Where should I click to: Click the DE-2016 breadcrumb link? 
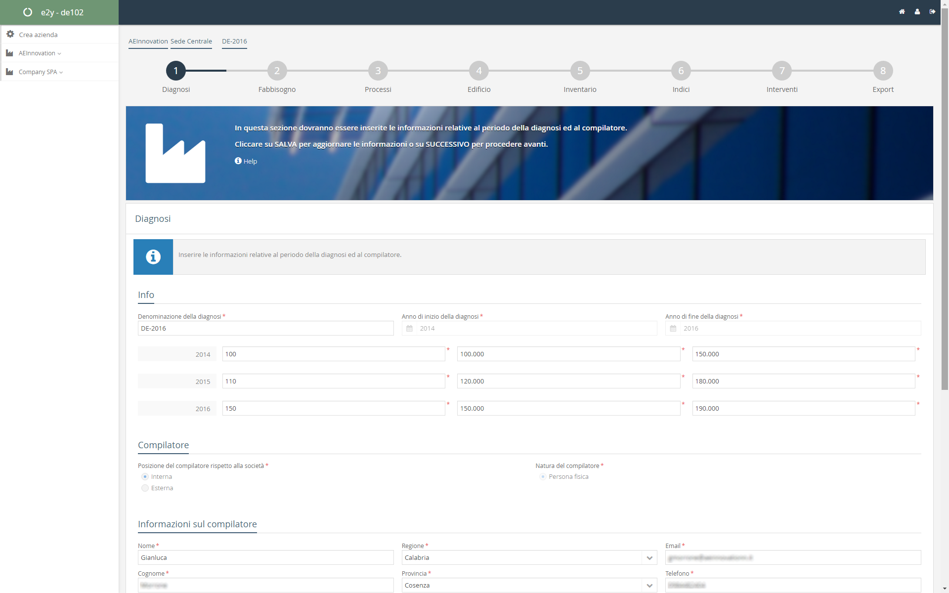[234, 41]
